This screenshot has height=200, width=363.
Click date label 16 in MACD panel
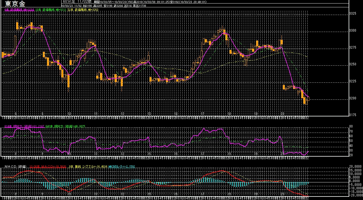click(x=176, y=194)
